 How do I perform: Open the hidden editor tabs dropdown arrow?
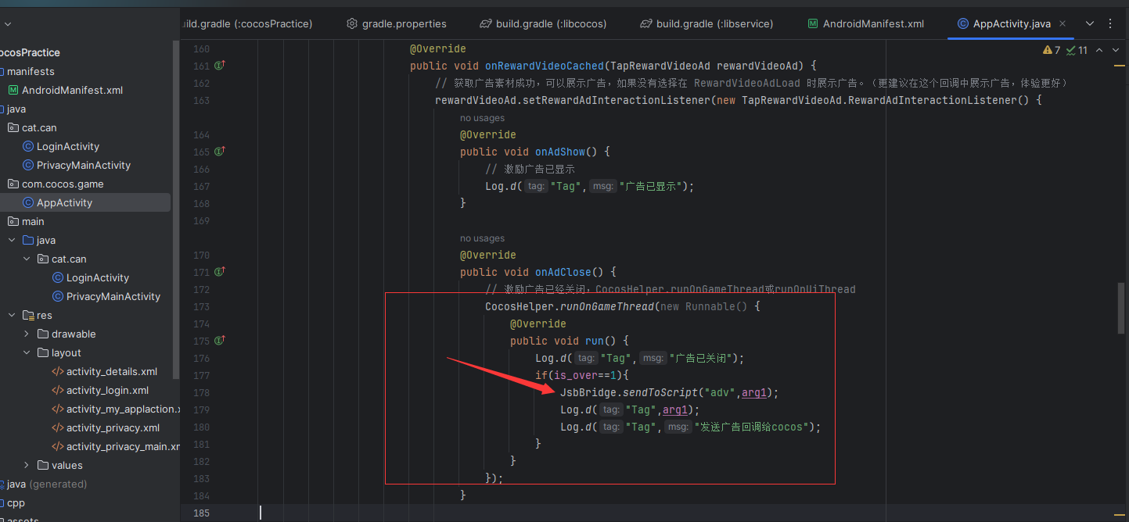coord(1090,23)
